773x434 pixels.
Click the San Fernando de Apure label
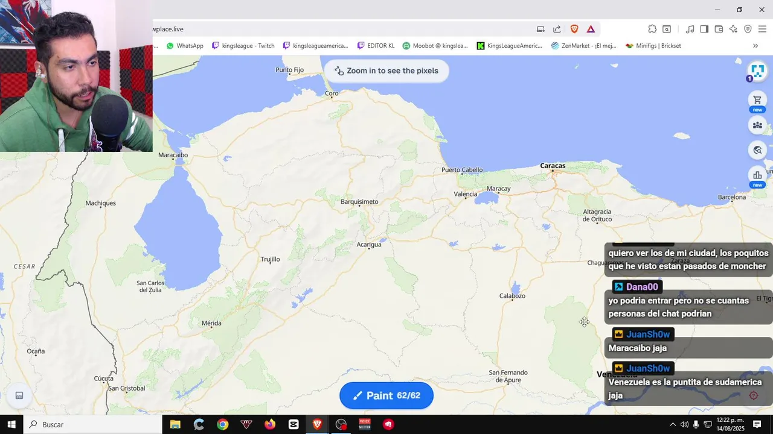tap(508, 376)
